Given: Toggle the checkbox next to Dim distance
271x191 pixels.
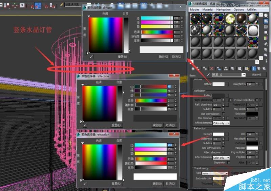Looking at the screenshot, I should pyautogui.click(x=227, y=118).
